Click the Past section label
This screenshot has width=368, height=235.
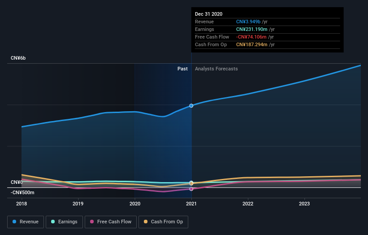[x=182, y=69]
